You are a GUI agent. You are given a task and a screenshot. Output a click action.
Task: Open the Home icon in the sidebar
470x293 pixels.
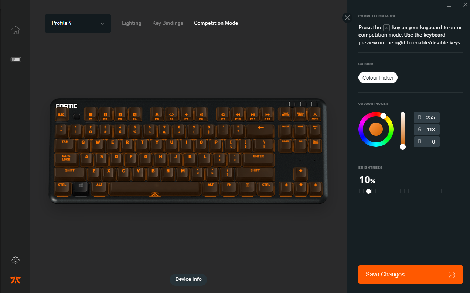(x=16, y=30)
